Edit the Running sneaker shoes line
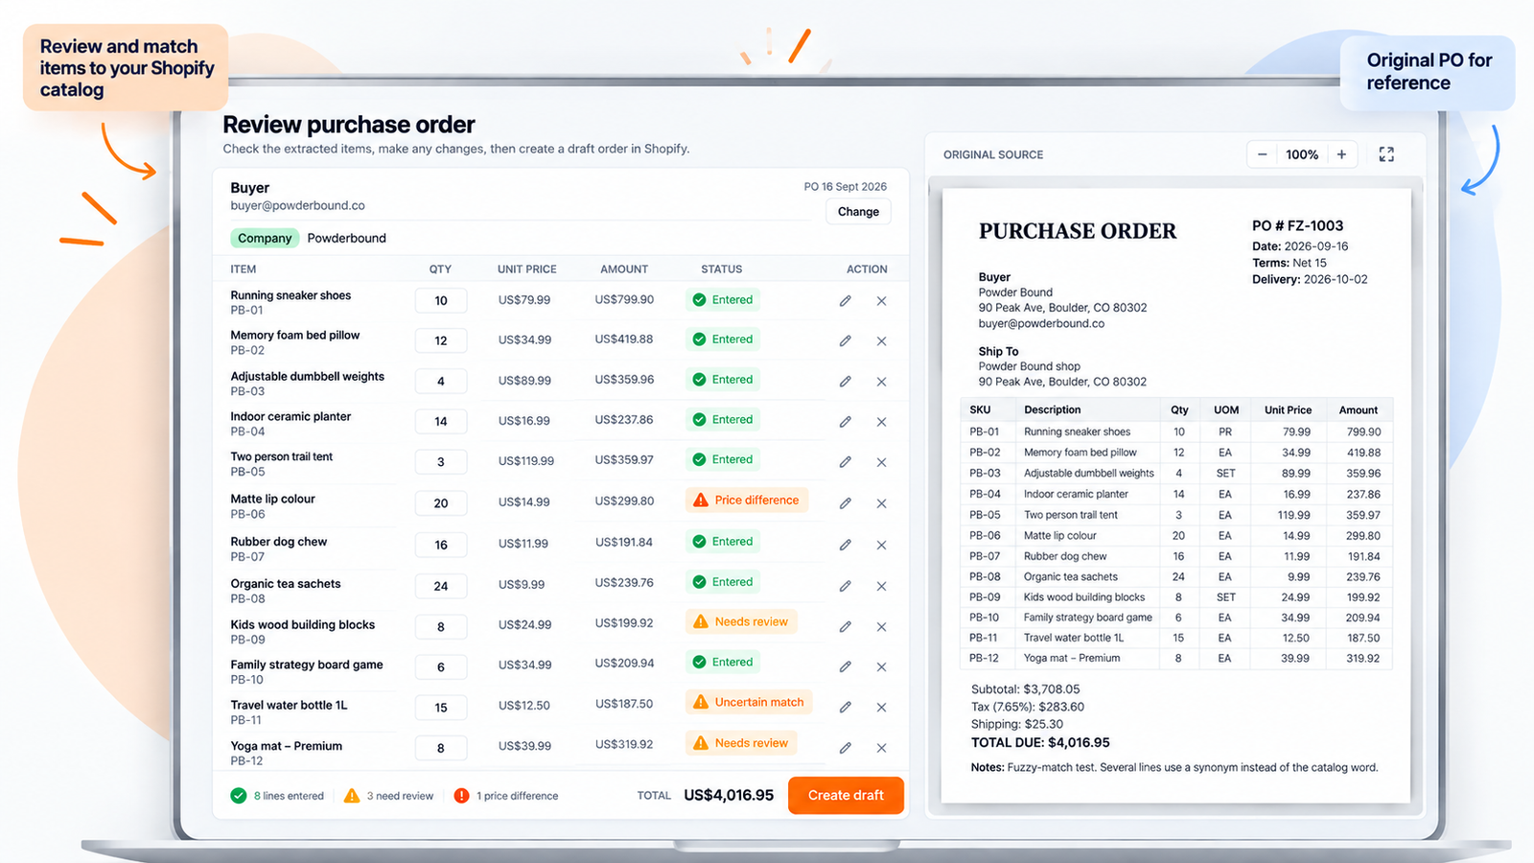 (x=845, y=301)
